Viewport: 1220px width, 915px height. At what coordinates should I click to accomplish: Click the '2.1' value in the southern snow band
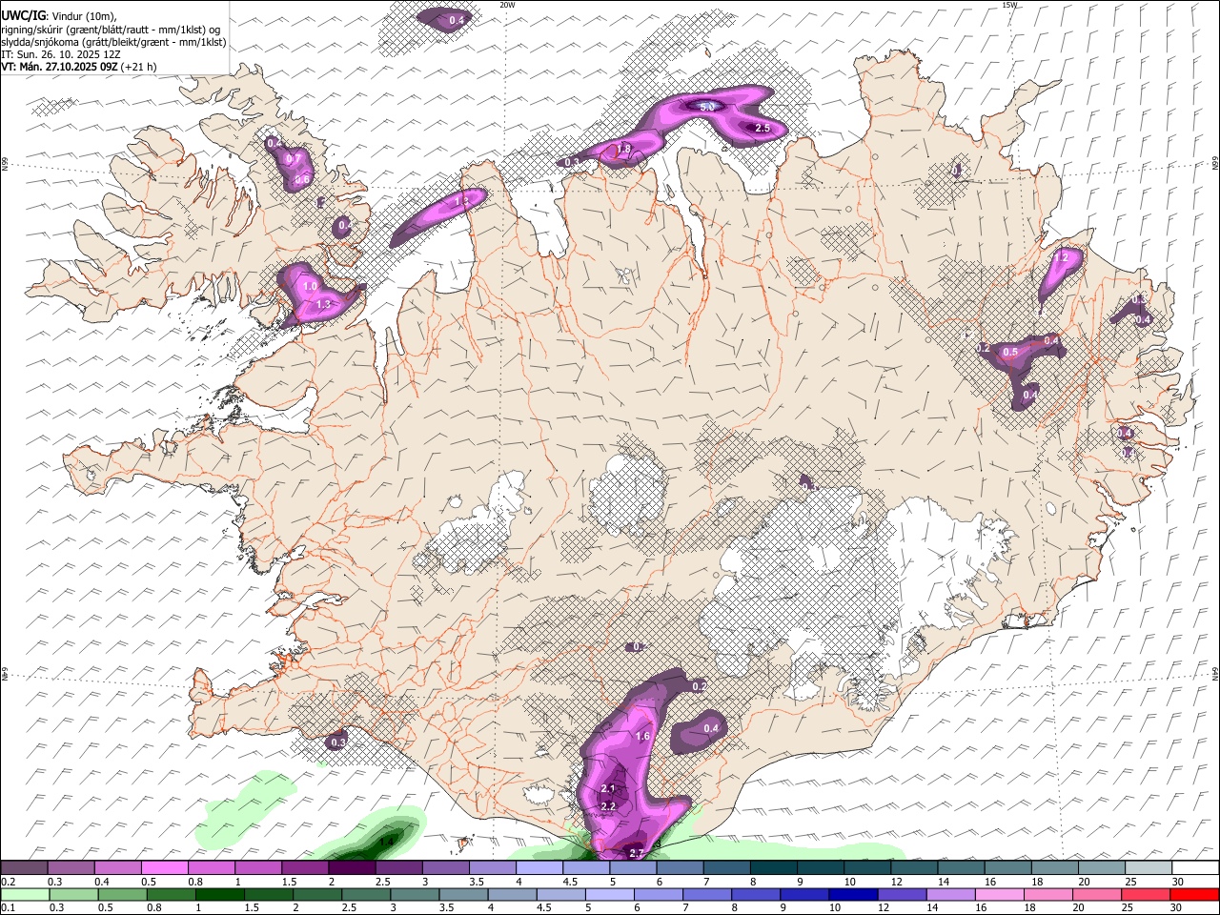pyautogui.click(x=608, y=789)
